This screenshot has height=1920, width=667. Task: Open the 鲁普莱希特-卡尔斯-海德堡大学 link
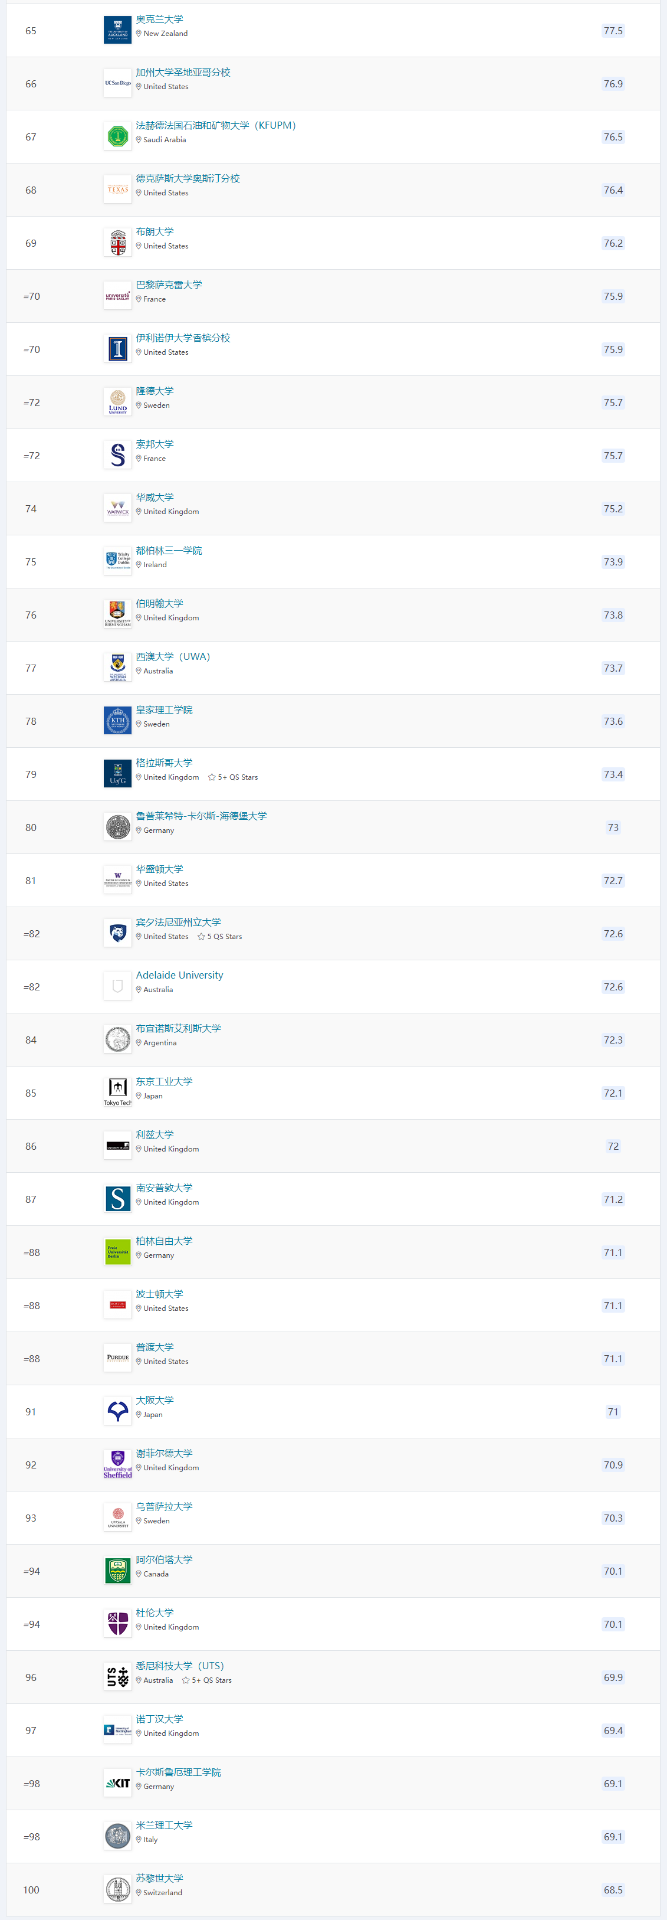[x=201, y=816]
